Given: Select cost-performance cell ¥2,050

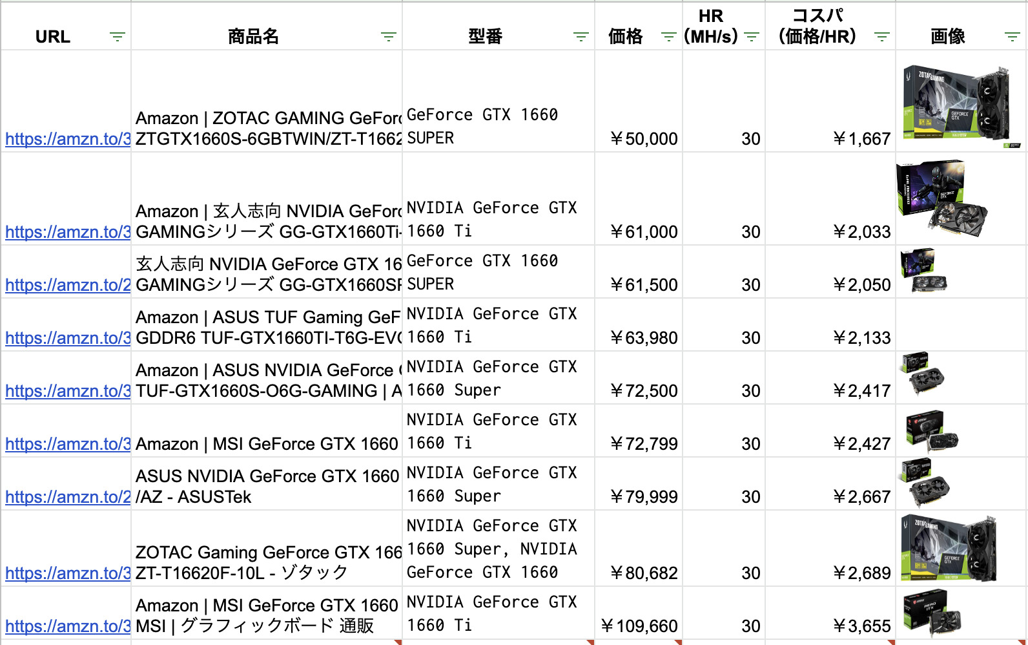Looking at the screenshot, I should tap(830, 272).
